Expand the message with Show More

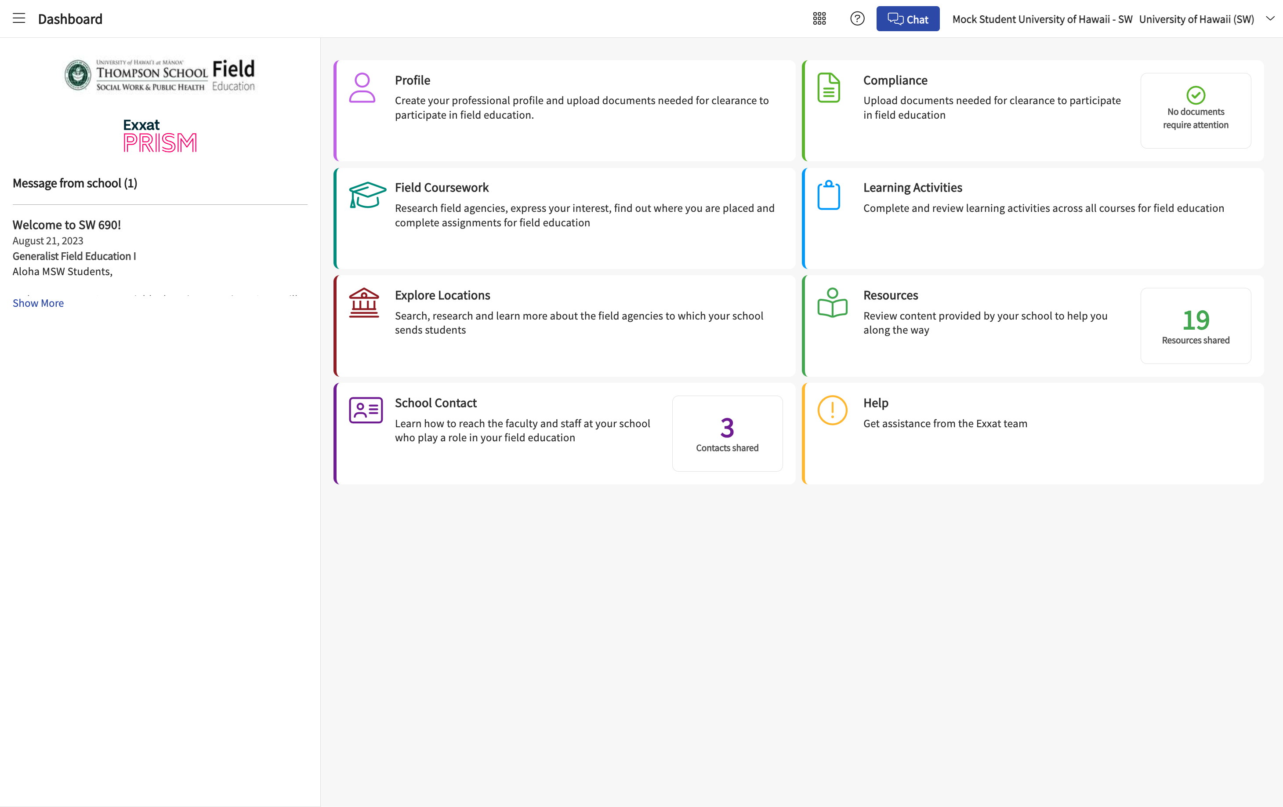click(x=38, y=303)
